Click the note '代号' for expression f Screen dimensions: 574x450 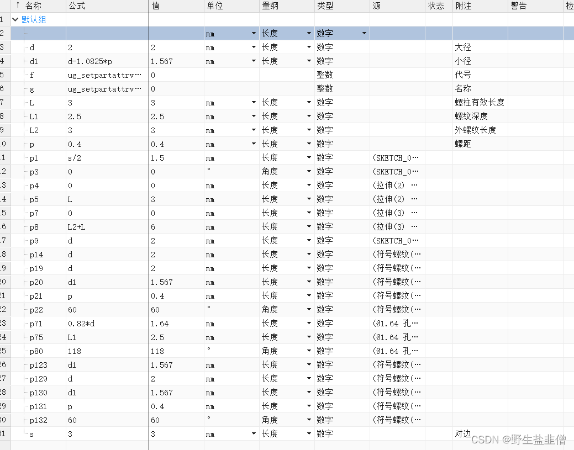463,75
